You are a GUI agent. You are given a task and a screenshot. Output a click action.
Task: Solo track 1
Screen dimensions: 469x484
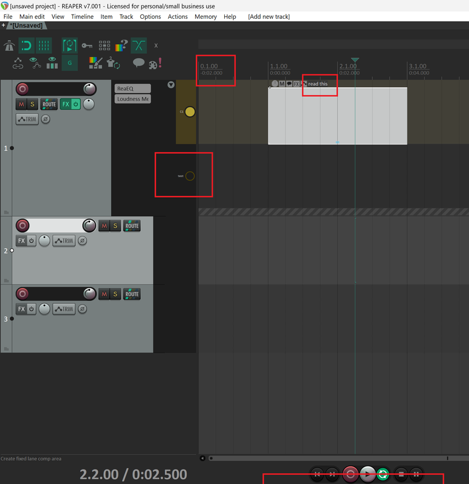coord(32,104)
